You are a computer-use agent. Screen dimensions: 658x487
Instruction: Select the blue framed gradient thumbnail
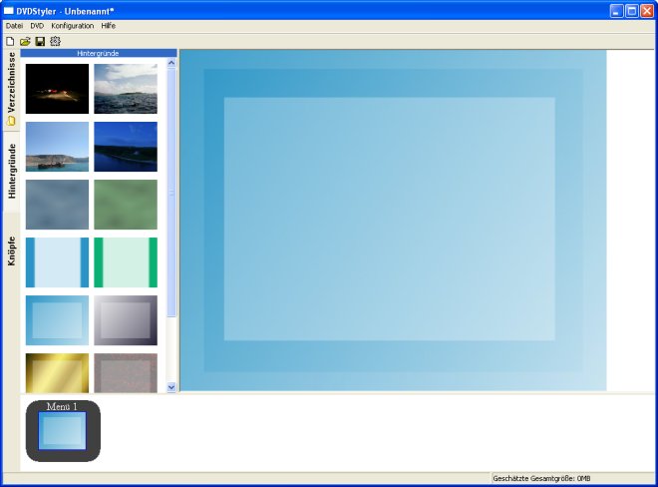pyautogui.click(x=57, y=320)
